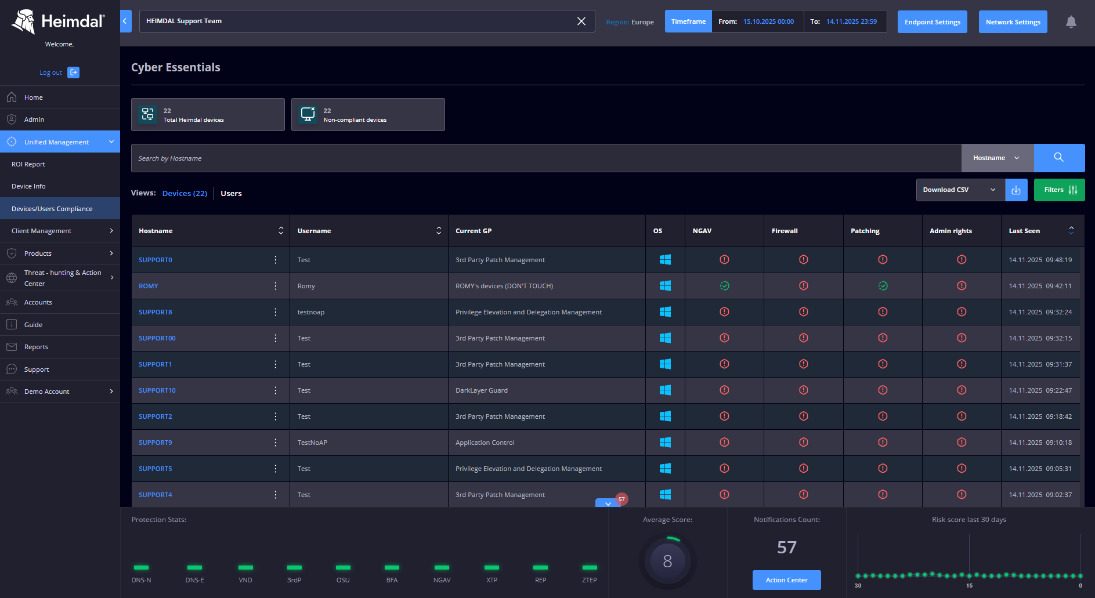Image resolution: width=1095 pixels, height=598 pixels.
Task: Open ROI Report in the sidebar
Action: pos(28,164)
